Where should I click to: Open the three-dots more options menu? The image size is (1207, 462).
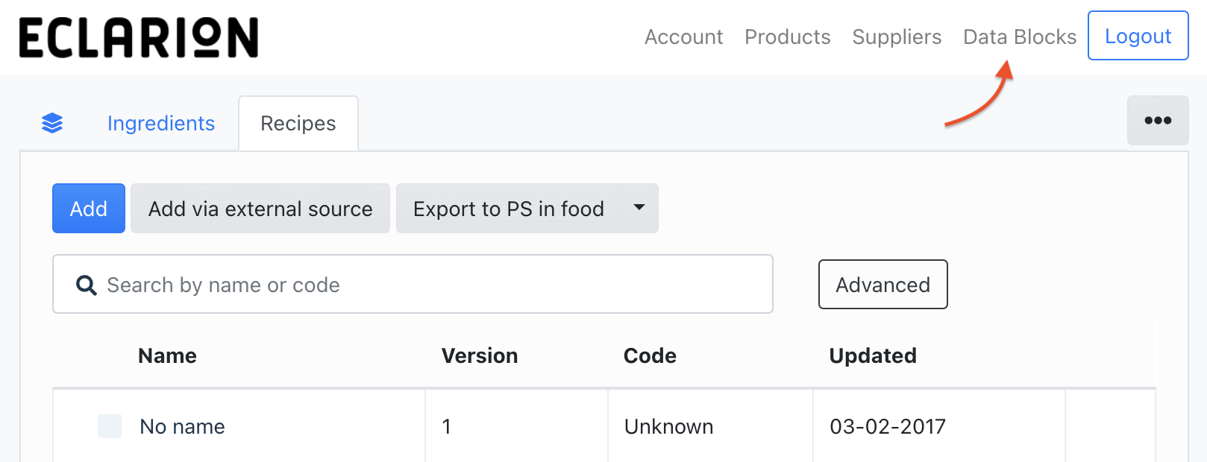pyautogui.click(x=1157, y=121)
